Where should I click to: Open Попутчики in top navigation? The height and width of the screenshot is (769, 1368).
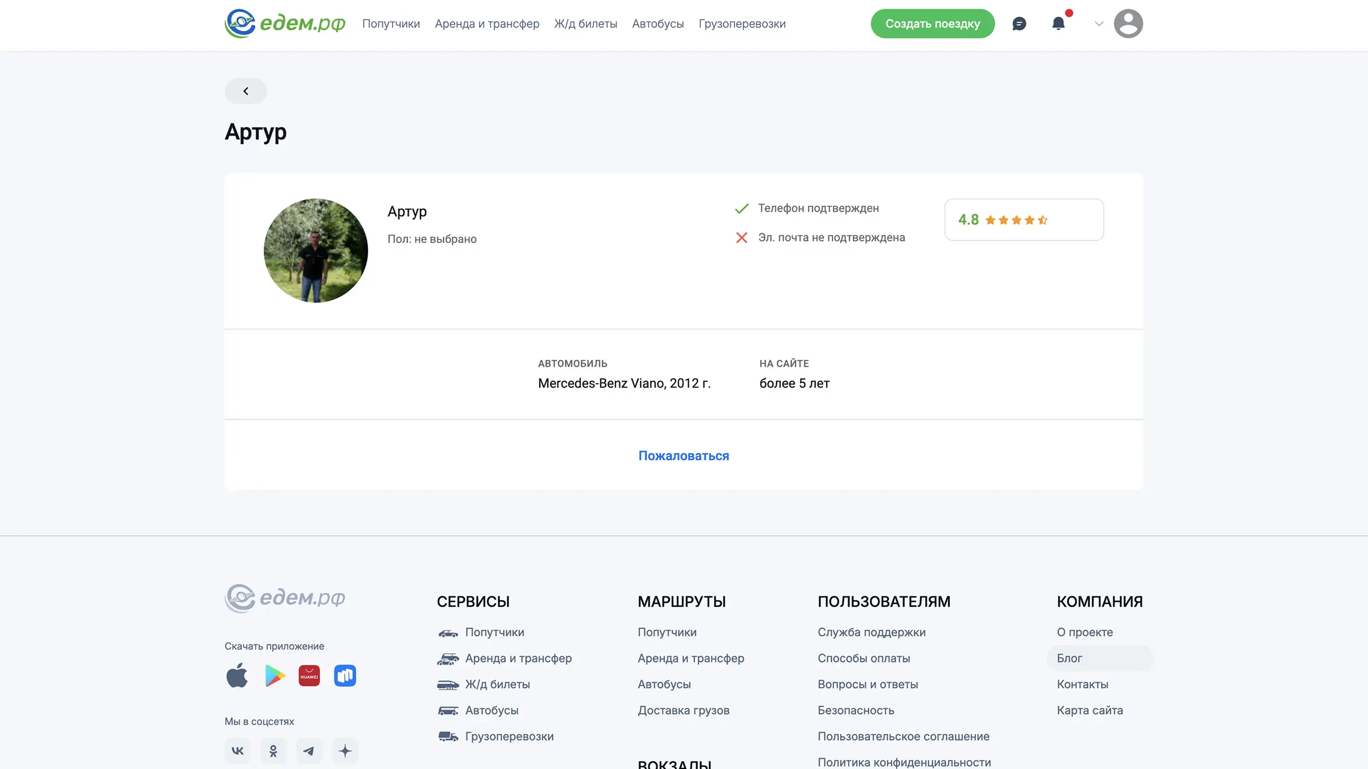coord(391,24)
